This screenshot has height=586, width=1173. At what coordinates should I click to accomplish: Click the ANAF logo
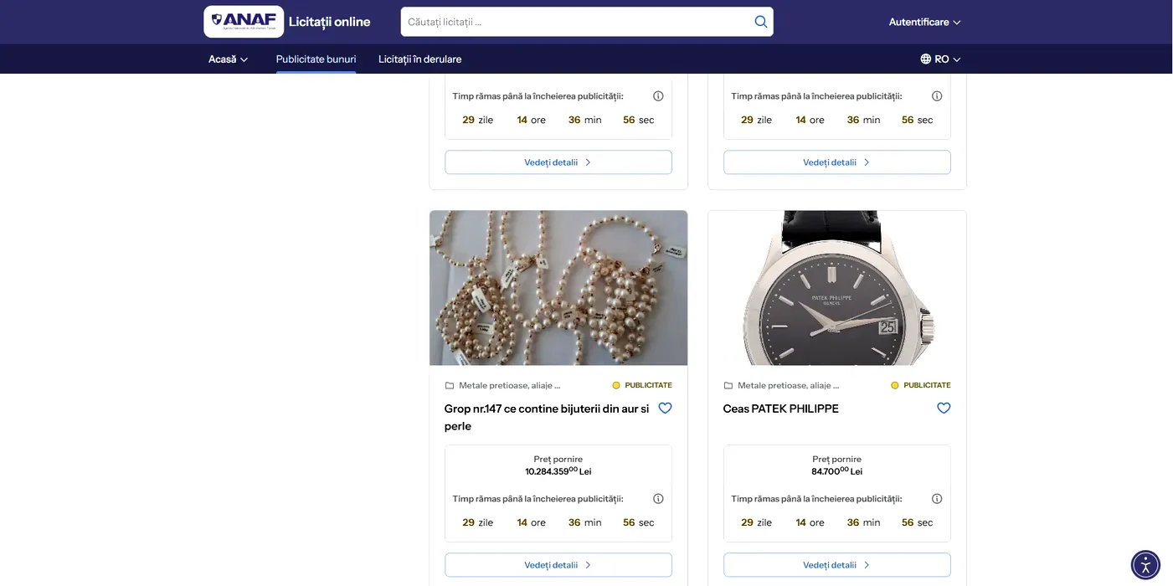(244, 22)
